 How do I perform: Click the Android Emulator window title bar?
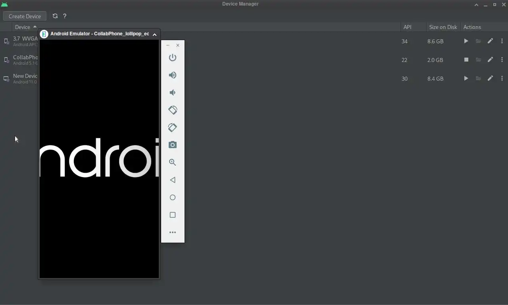[99, 34]
